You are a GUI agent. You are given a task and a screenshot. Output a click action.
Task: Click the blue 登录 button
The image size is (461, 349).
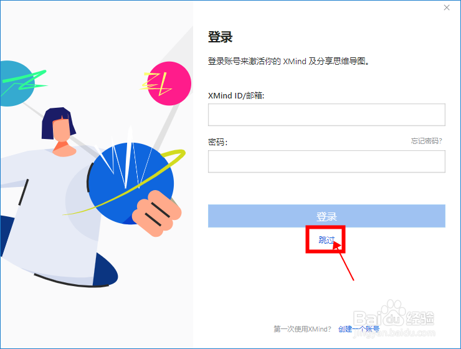point(326,216)
